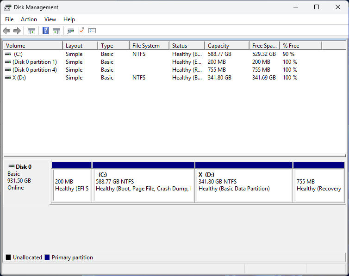
Task: Sort by the Type column header
Action: pos(113,46)
